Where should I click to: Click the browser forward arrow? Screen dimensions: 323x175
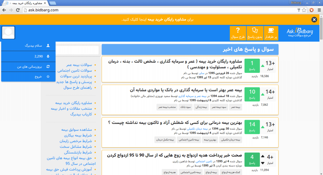[11, 10]
